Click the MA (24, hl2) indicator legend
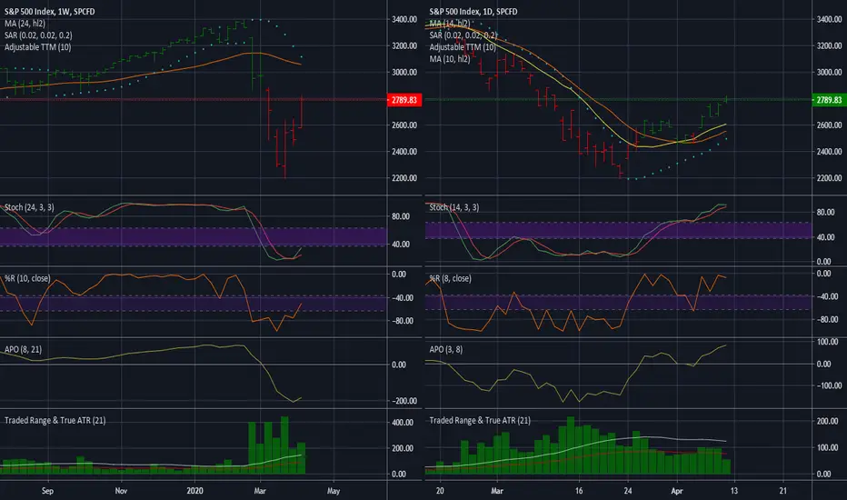The image size is (847, 500). point(25,24)
